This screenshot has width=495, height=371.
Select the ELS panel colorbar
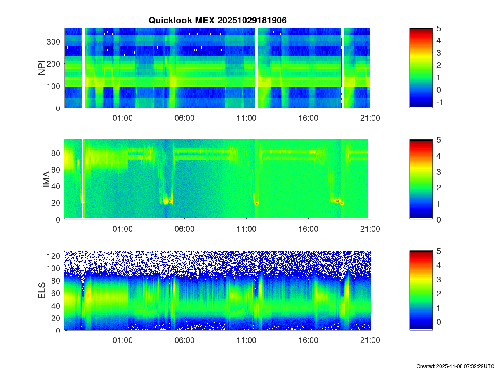[421, 291]
